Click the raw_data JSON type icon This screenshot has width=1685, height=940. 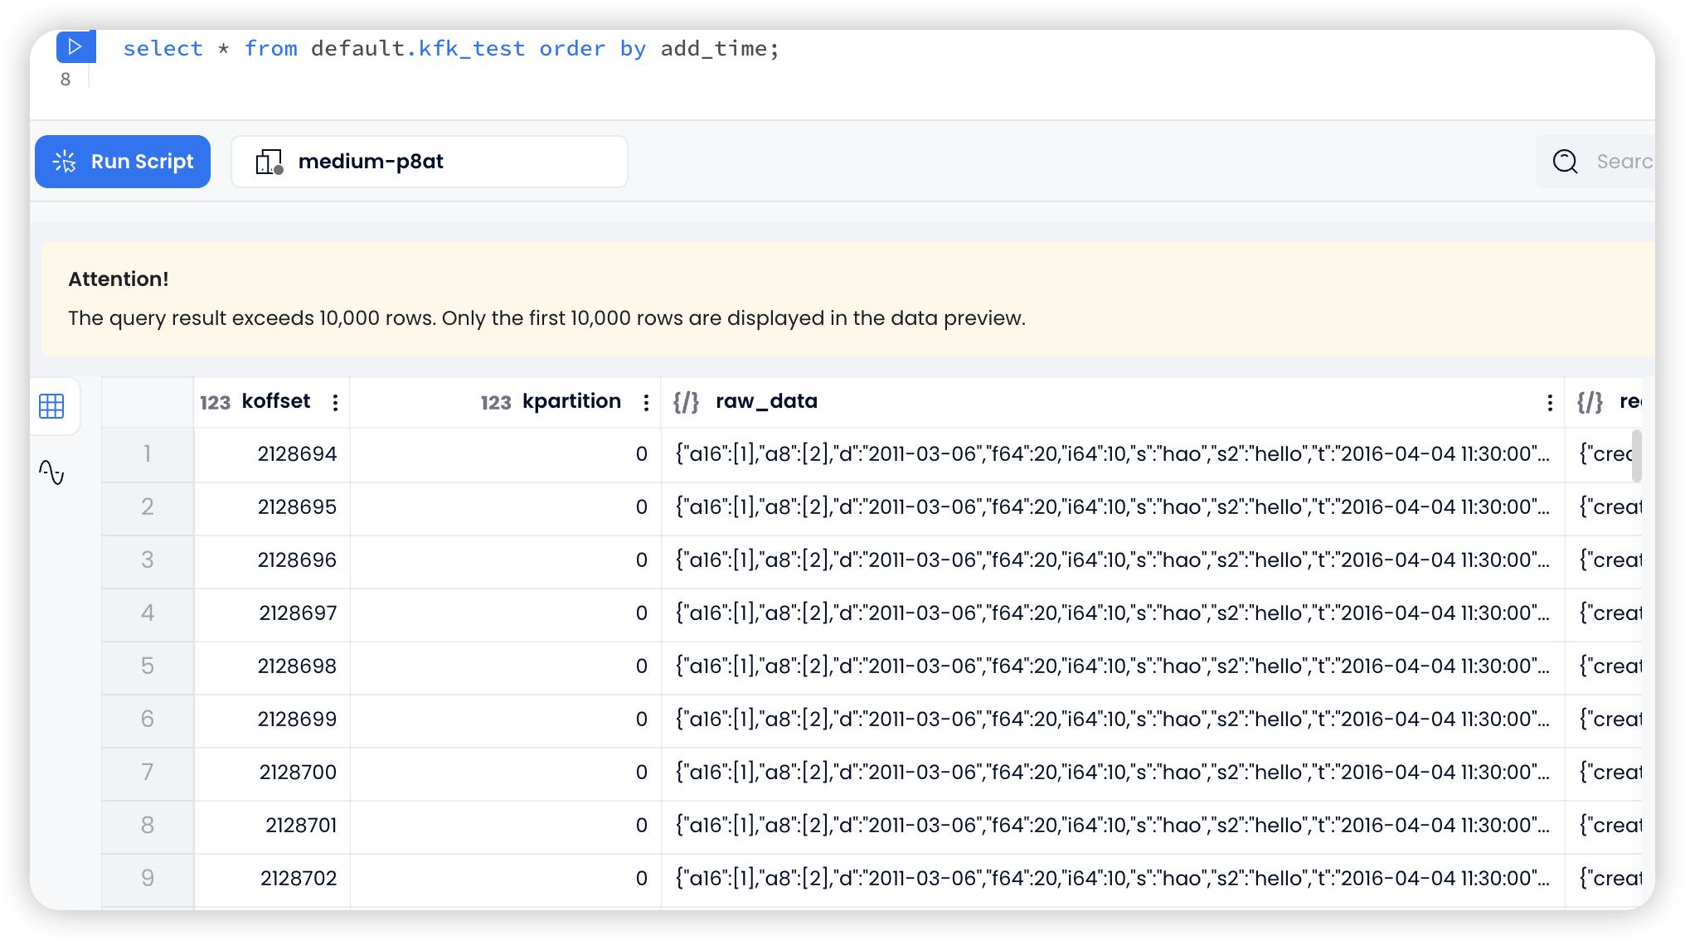[x=686, y=402]
